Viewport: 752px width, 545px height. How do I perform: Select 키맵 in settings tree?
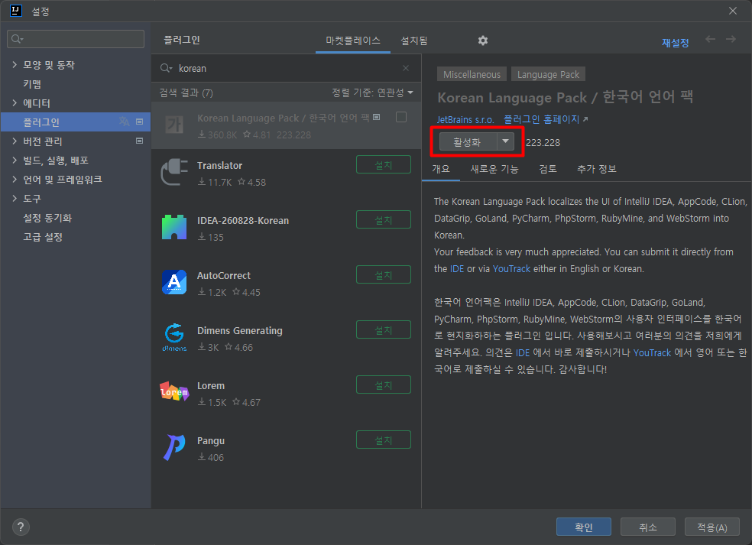pyautogui.click(x=32, y=84)
